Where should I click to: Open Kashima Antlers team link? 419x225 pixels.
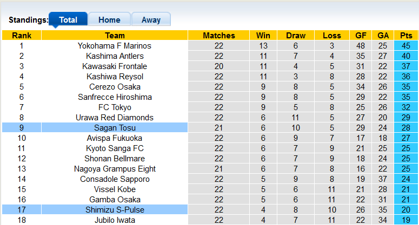coord(115,56)
